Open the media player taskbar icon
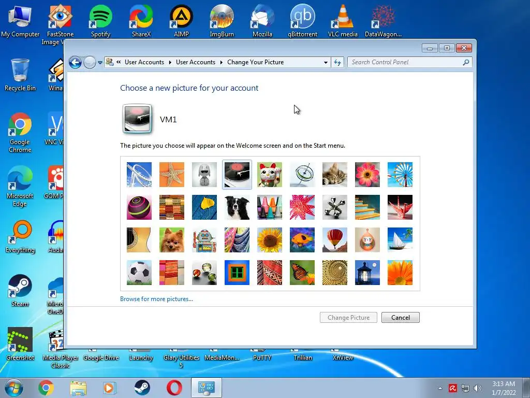This screenshot has width=530, height=398. pyautogui.click(x=110, y=388)
